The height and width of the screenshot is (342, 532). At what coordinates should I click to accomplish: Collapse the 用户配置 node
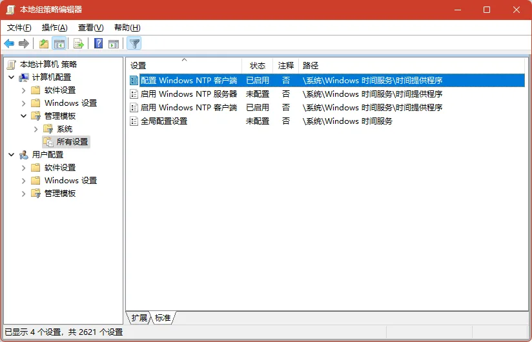click(x=12, y=155)
